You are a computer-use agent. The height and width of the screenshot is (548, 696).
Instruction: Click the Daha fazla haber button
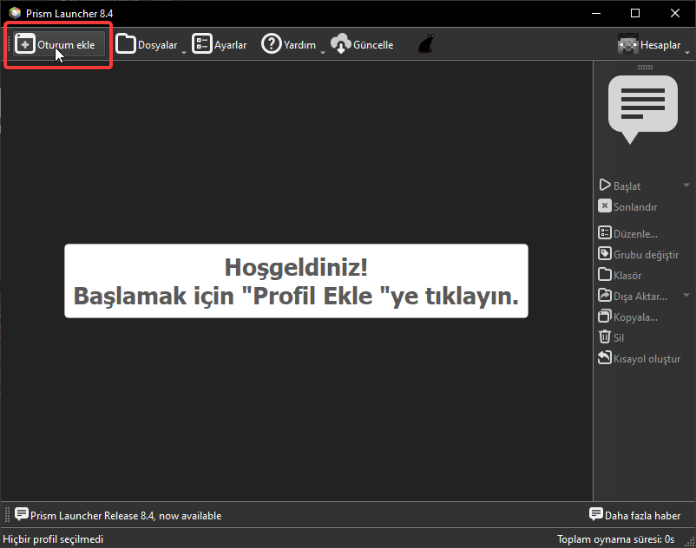tap(634, 515)
